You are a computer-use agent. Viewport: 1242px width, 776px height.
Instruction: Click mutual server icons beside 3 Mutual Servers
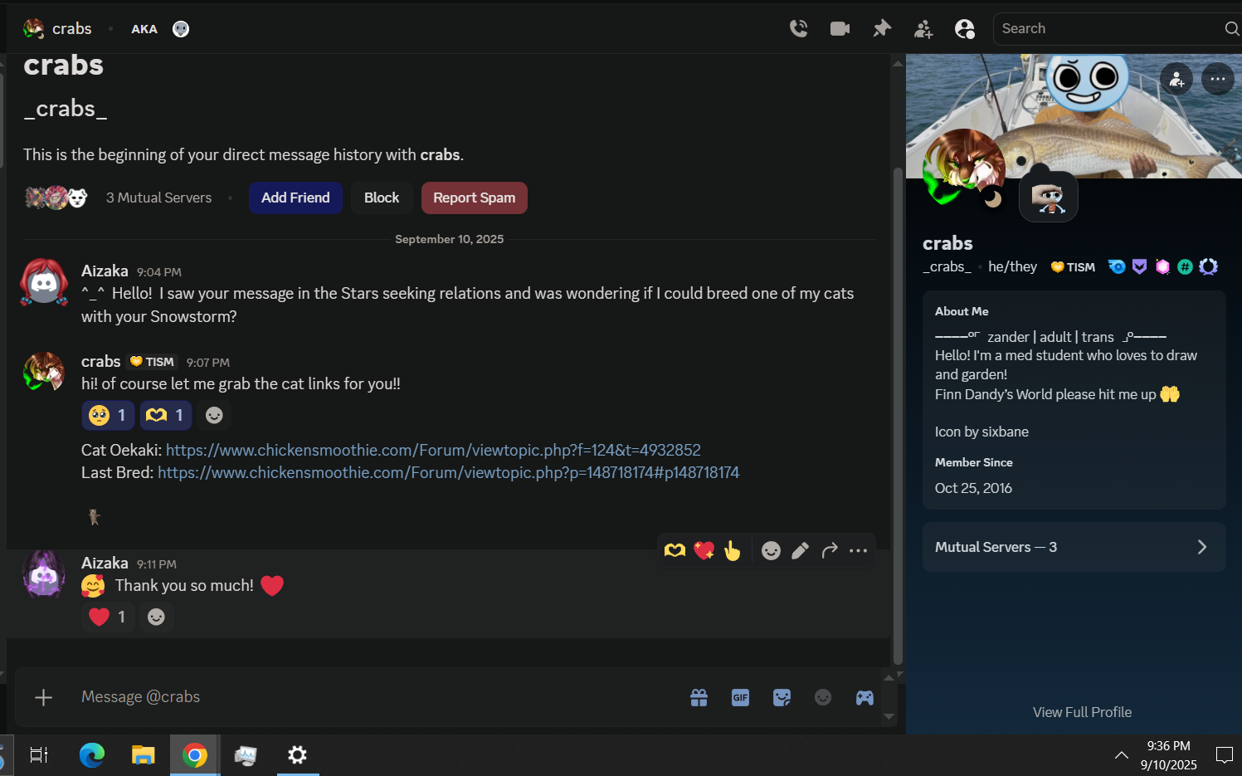(56, 198)
